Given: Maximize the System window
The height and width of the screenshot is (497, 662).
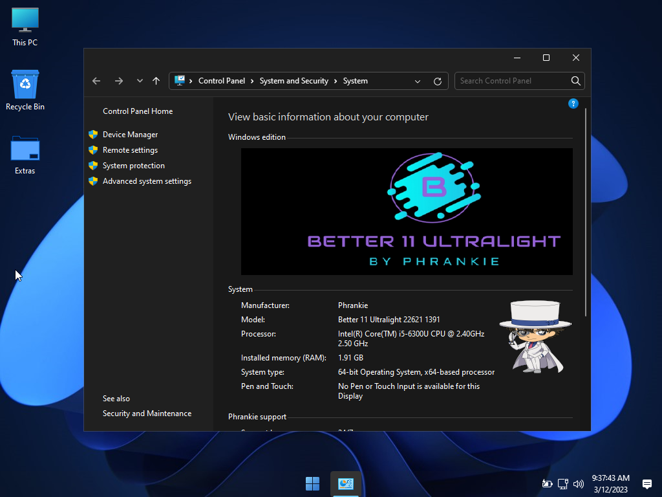Looking at the screenshot, I should click(x=546, y=58).
